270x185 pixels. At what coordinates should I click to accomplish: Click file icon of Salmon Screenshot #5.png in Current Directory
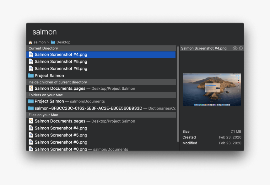(x=31, y=61)
